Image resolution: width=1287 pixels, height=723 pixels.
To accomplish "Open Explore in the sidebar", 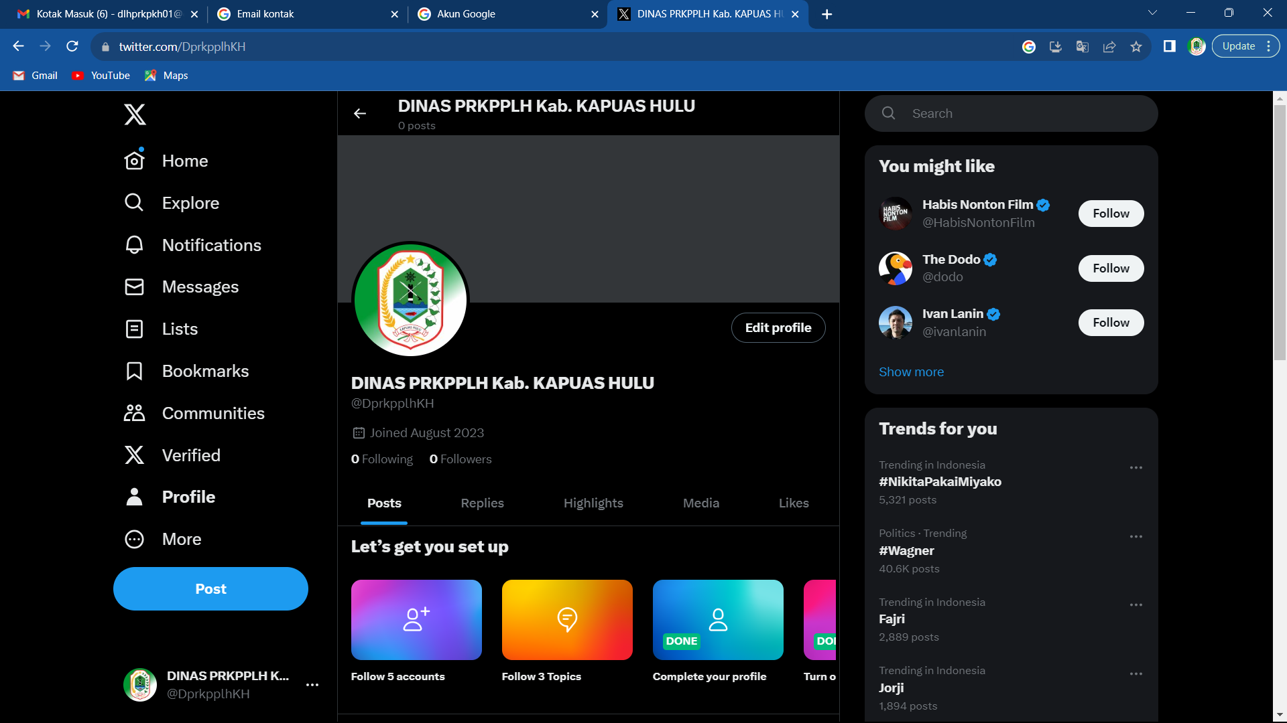I will click(172, 203).
